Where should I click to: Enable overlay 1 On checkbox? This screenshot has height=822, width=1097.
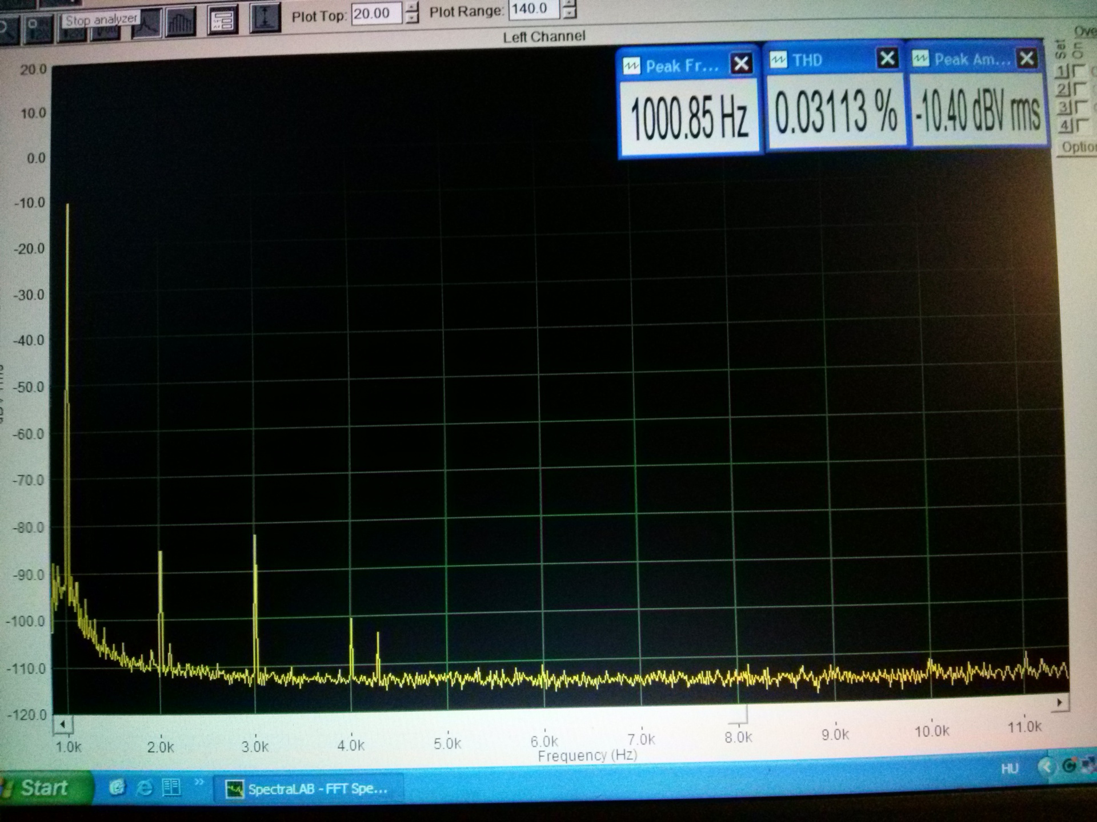click(x=1079, y=71)
